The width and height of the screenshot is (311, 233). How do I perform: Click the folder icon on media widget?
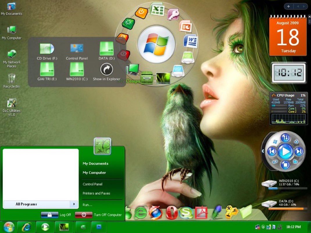[x=295, y=162]
